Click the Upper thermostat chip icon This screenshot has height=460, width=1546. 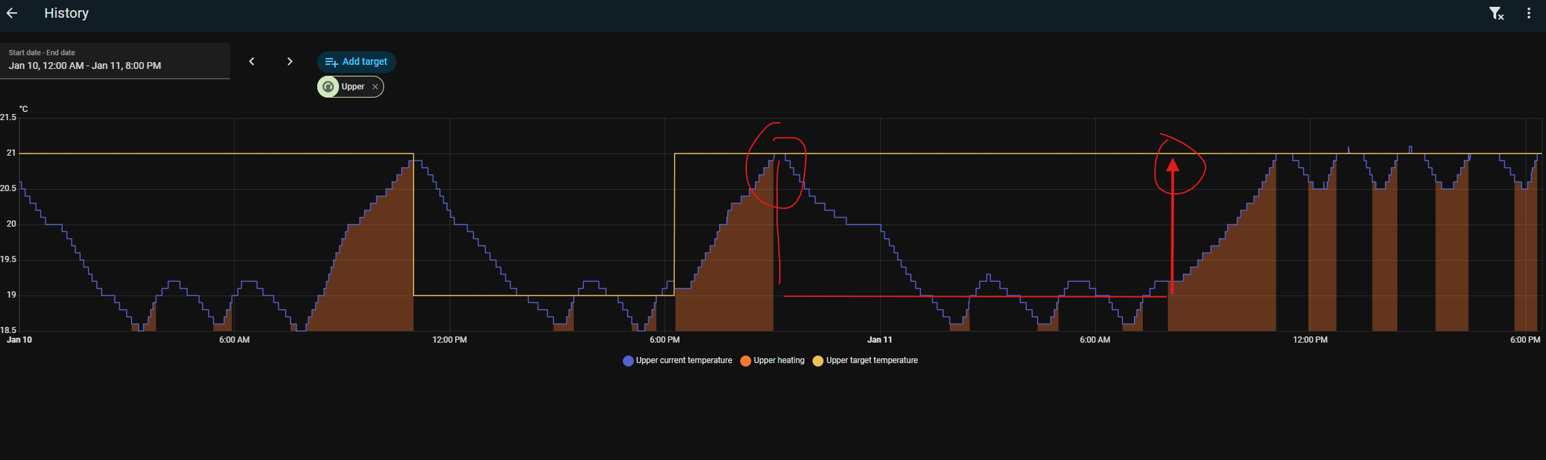(x=328, y=87)
